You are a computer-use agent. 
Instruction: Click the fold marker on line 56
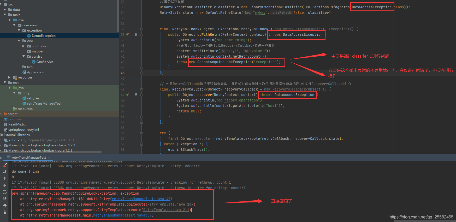pos(141,133)
